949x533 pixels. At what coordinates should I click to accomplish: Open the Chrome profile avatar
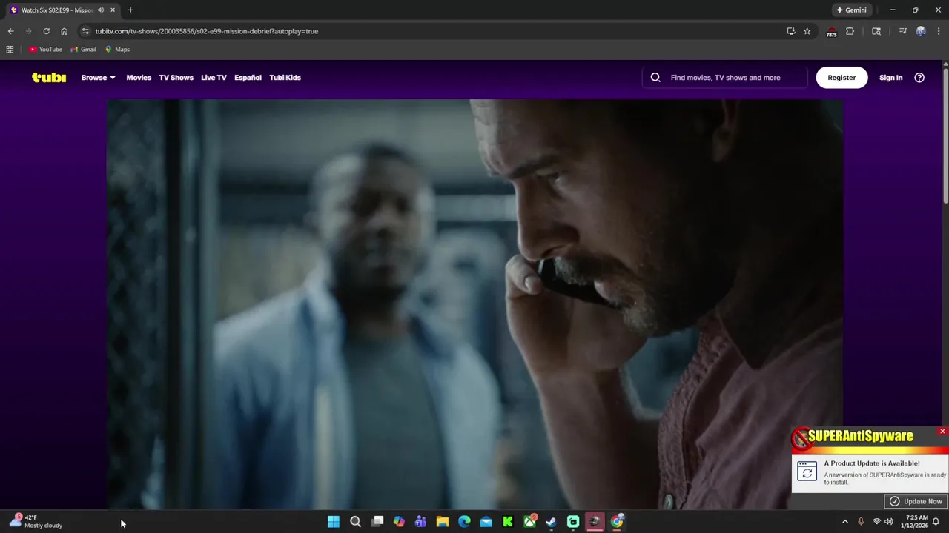[x=921, y=31]
